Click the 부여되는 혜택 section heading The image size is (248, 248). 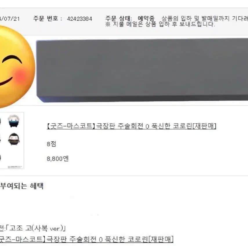coord(22,186)
